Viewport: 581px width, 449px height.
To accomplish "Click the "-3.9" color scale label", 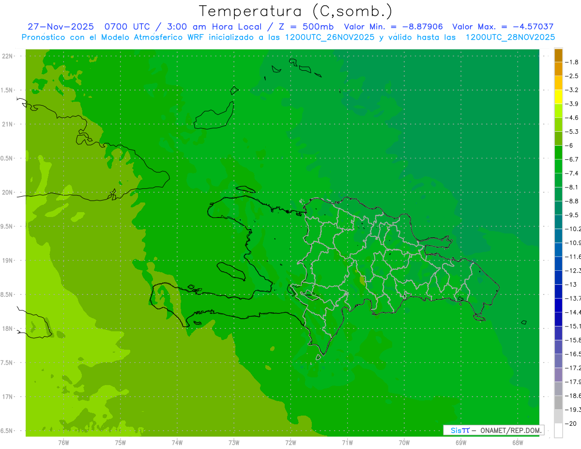I will (x=572, y=104).
